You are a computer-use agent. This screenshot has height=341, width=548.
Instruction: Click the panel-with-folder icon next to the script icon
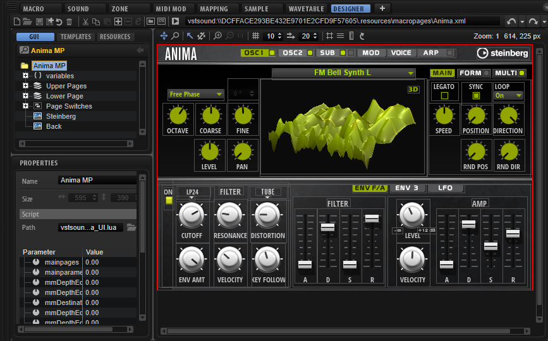[150, 21]
